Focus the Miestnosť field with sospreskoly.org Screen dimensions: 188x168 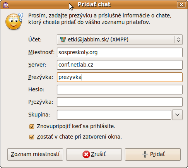tap(120, 52)
